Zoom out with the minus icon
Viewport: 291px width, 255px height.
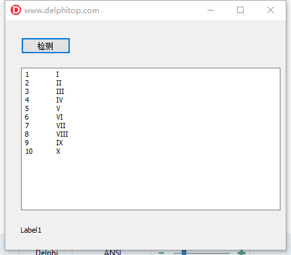[161, 252]
